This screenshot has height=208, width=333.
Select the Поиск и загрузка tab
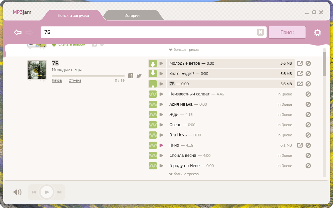[73, 16]
